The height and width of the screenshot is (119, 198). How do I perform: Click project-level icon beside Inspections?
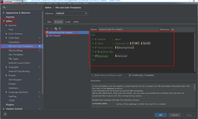point(40,42)
